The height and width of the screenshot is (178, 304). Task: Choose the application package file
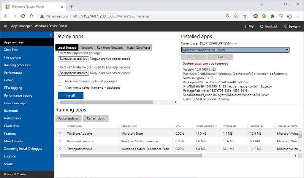pyautogui.click(x=73, y=59)
